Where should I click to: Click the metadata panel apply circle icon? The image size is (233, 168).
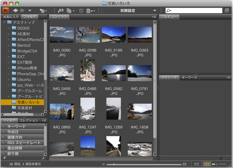point(228,158)
